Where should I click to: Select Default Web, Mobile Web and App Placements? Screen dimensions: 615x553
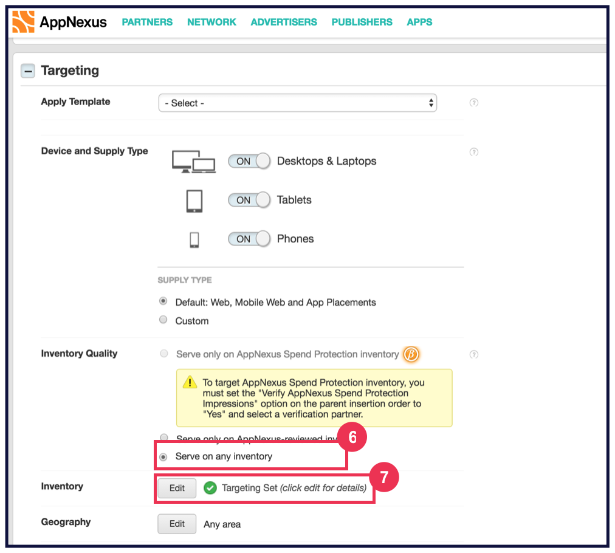[163, 301]
